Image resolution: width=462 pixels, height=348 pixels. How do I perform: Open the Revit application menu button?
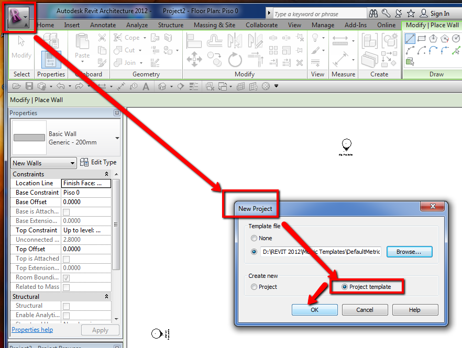(x=18, y=17)
